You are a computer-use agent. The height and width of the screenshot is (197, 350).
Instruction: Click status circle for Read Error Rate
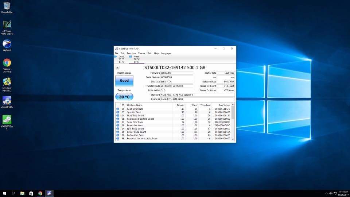(x=118, y=109)
